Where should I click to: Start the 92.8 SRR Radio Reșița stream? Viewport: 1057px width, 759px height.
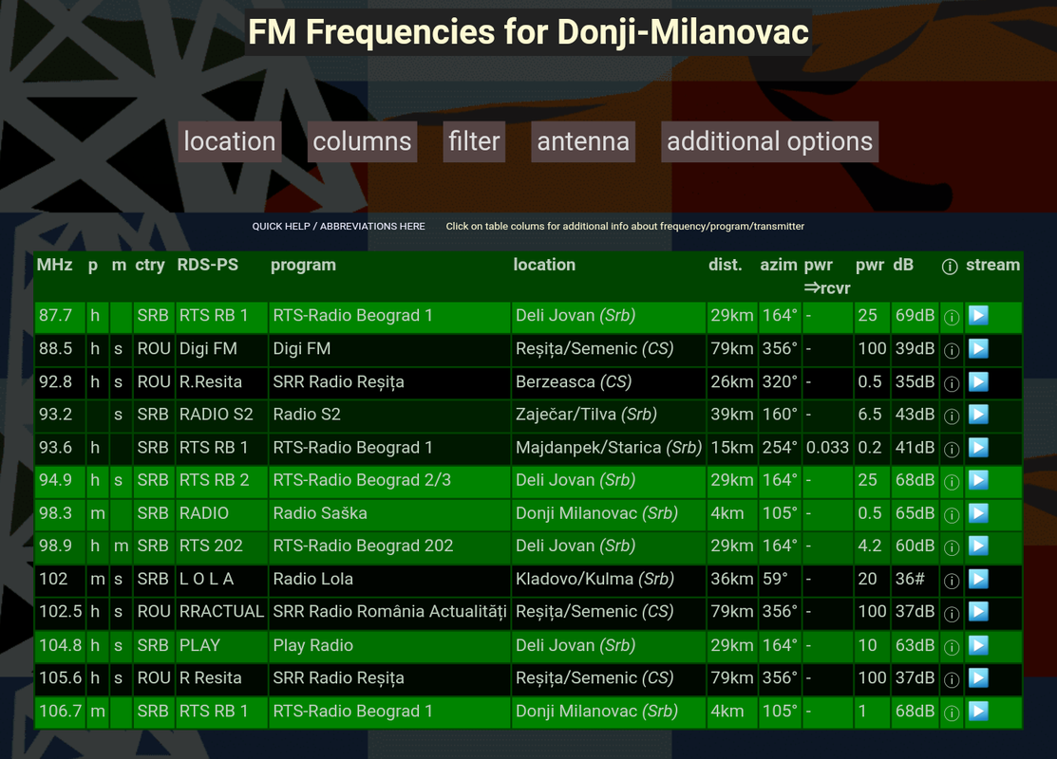point(978,381)
